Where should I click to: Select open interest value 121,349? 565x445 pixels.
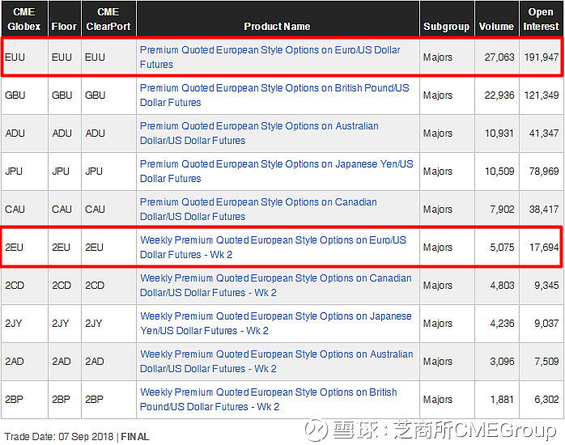[542, 95]
